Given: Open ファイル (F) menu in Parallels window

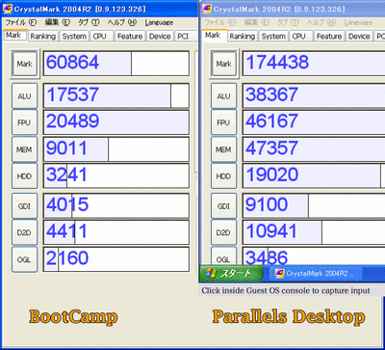Looking at the screenshot, I should (220, 22).
